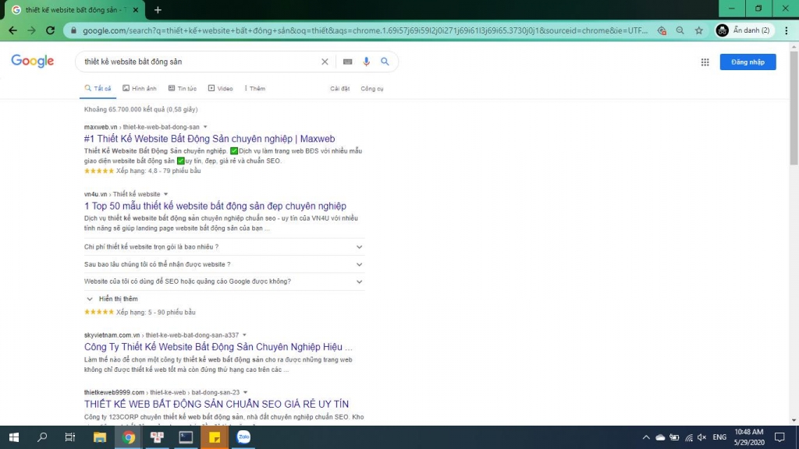Select the Tất cả results tab
The height and width of the screenshot is (449, 799).
click(x=98, y=89)
